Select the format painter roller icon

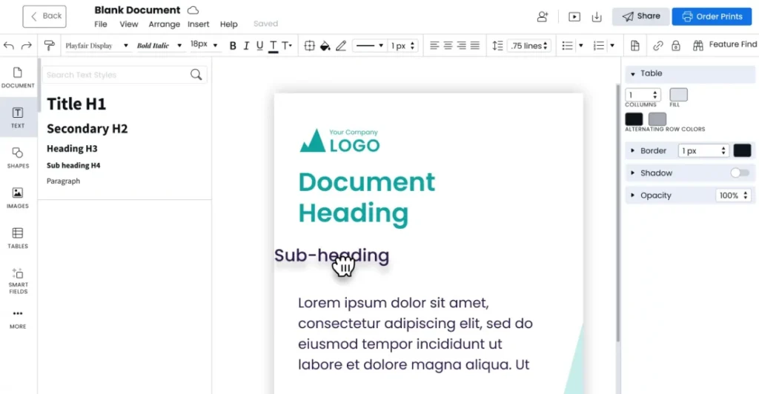pos(49,45)
